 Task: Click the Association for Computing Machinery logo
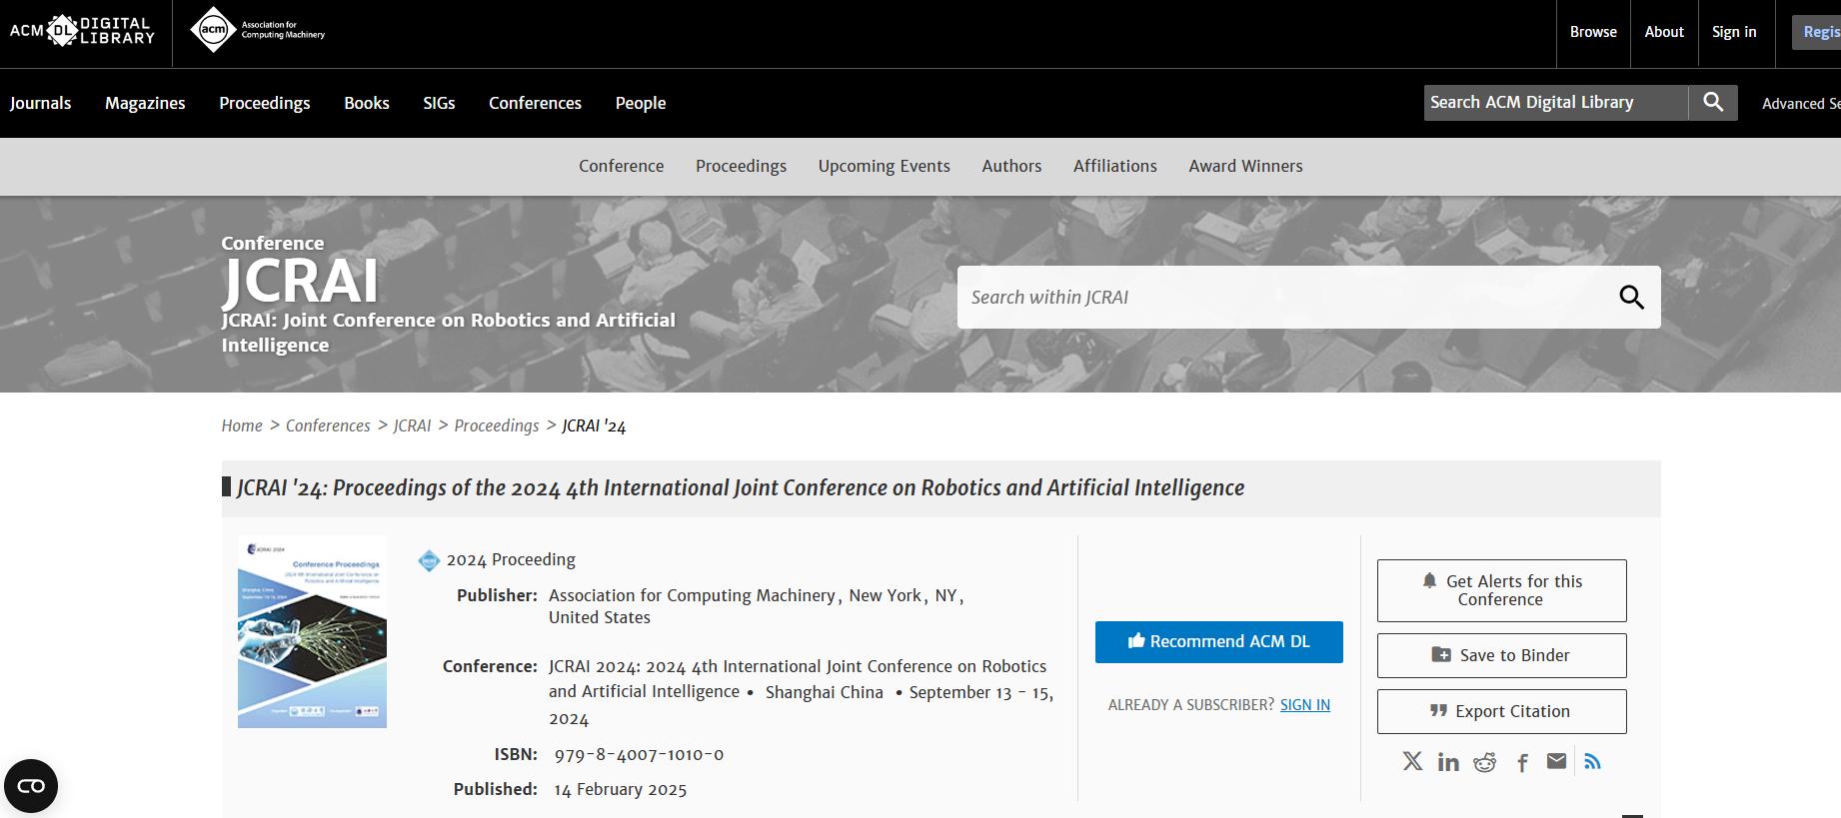coord(258,29)
